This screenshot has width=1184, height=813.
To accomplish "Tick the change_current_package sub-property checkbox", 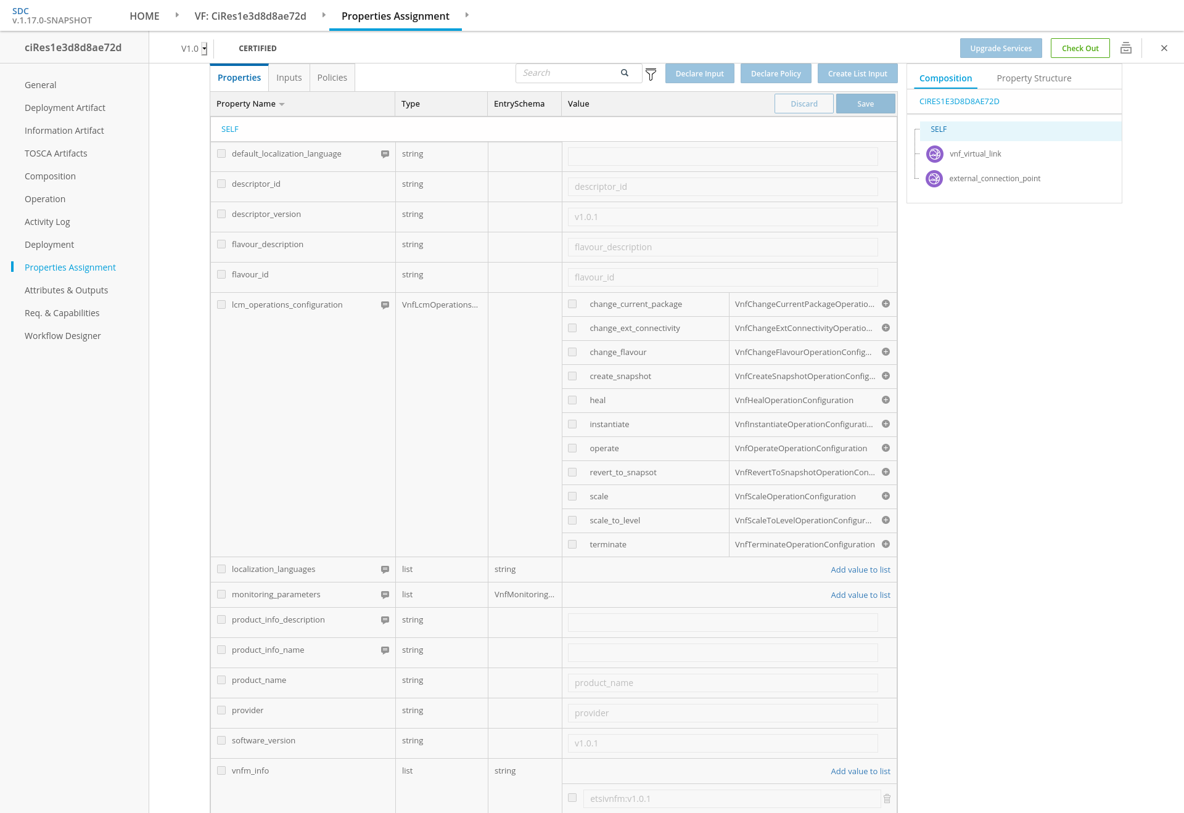I will tap(572, 304).
